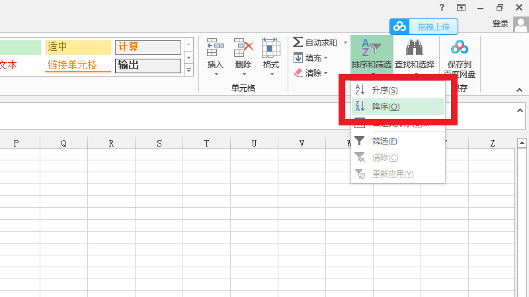Apply the yellow 适中 cell style swatch
Screen dimensions: 529x297
(x=78, y=48)
